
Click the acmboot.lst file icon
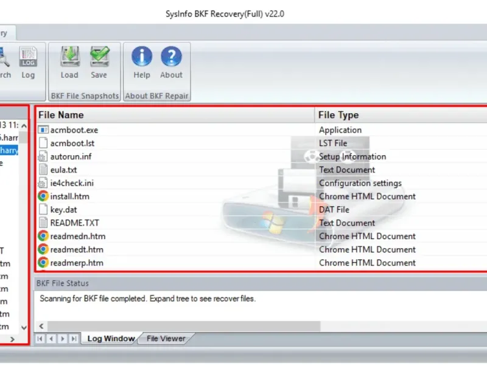click(x=43, y=143)
